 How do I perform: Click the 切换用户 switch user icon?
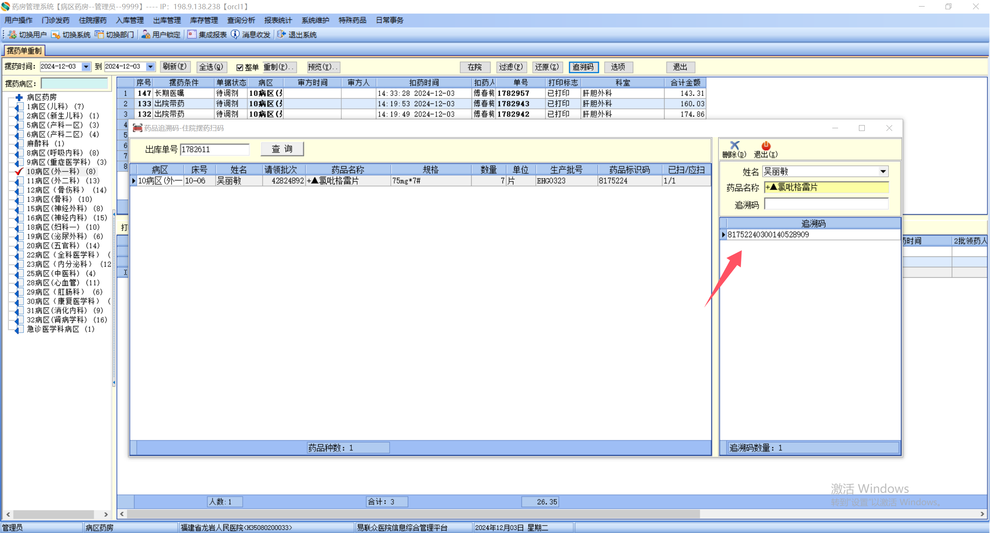[x=12, y=35]
